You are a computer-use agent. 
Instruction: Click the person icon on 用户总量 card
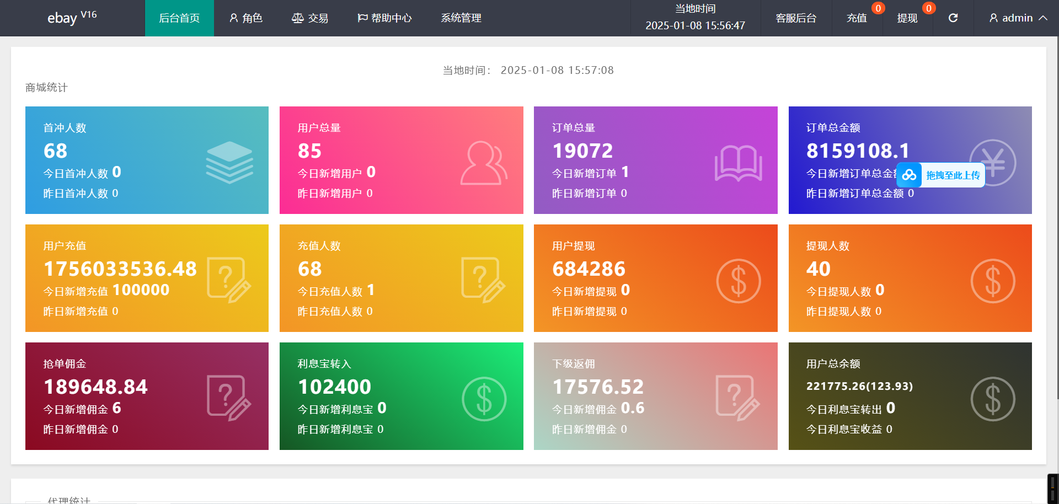pyautogui.click(x=483, y=163)
